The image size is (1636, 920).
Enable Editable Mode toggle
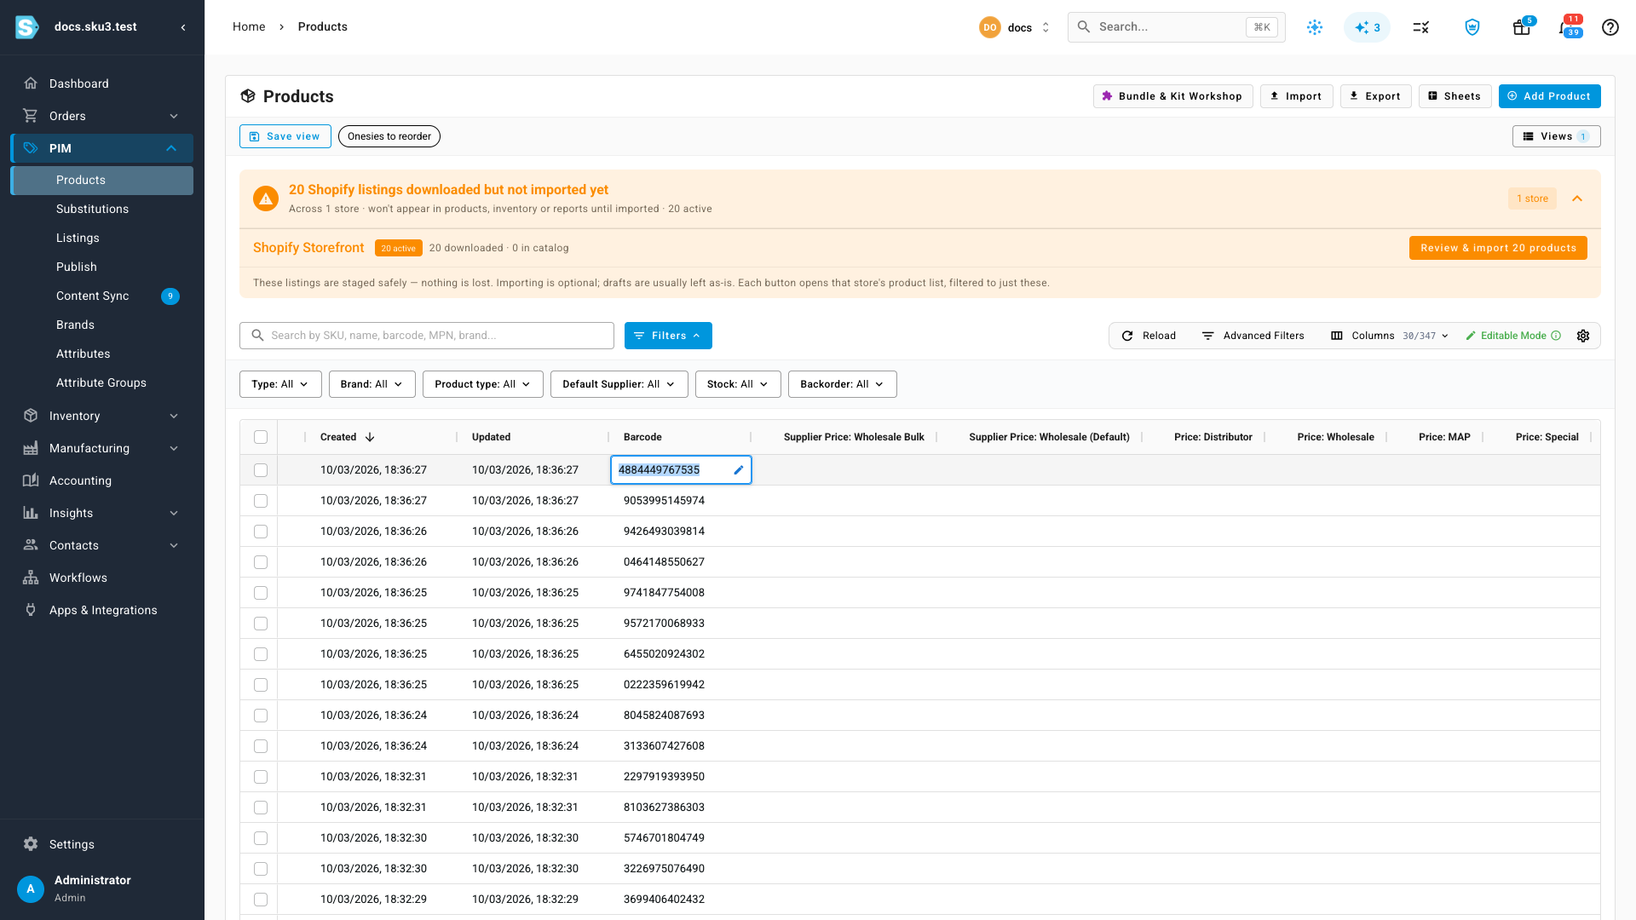coord(1513,336)
